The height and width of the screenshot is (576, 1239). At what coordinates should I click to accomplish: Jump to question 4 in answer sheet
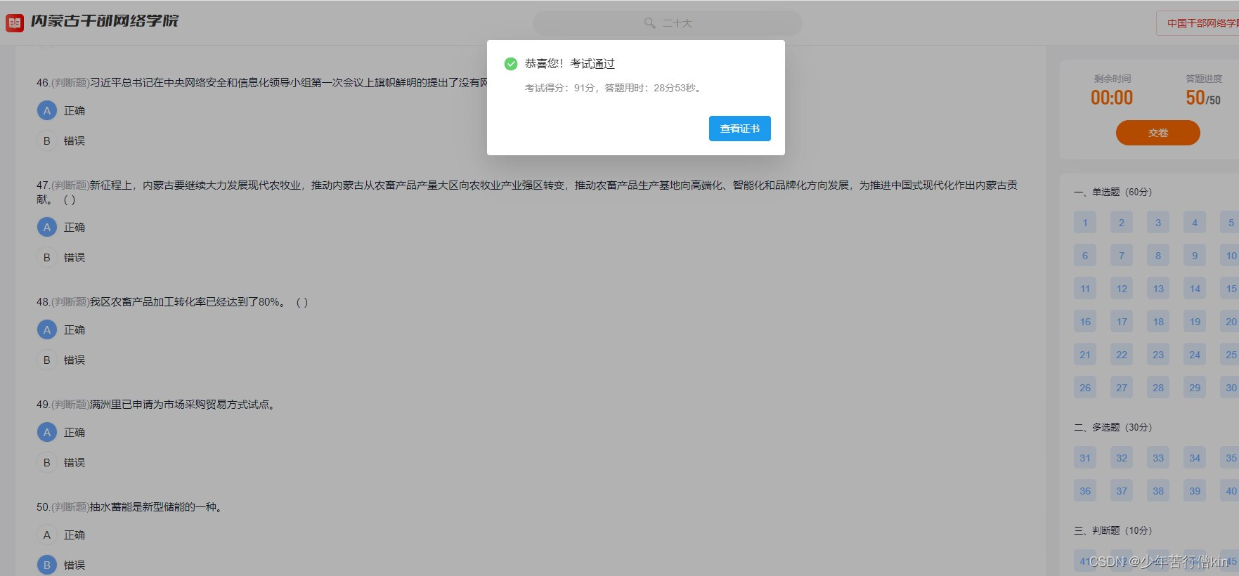click(1195, 223)
